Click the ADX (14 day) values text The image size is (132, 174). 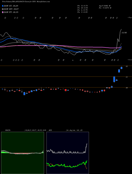pyautogui.click(x=74, y=130)
